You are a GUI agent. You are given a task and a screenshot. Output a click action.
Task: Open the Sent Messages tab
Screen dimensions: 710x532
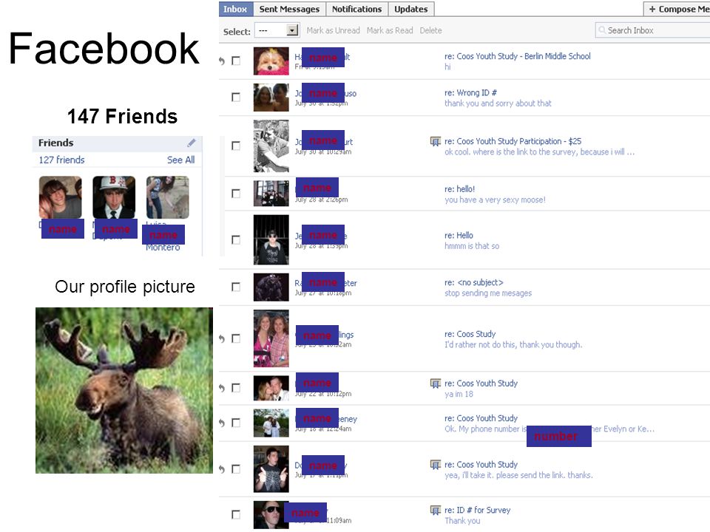point(289,9)
